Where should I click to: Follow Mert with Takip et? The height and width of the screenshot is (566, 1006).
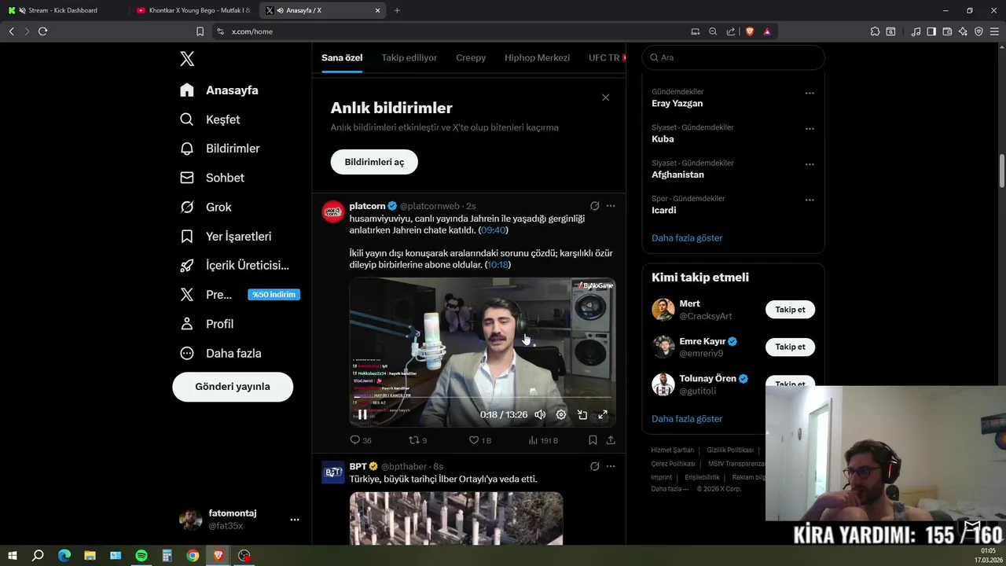coord(790,310)
